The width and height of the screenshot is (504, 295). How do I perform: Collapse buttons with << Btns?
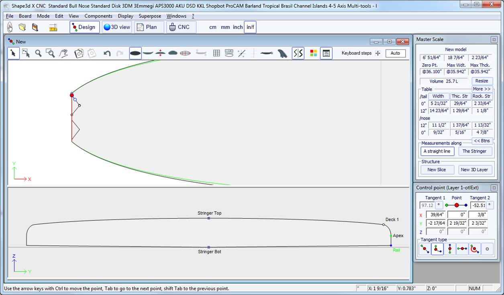point(482,141)
